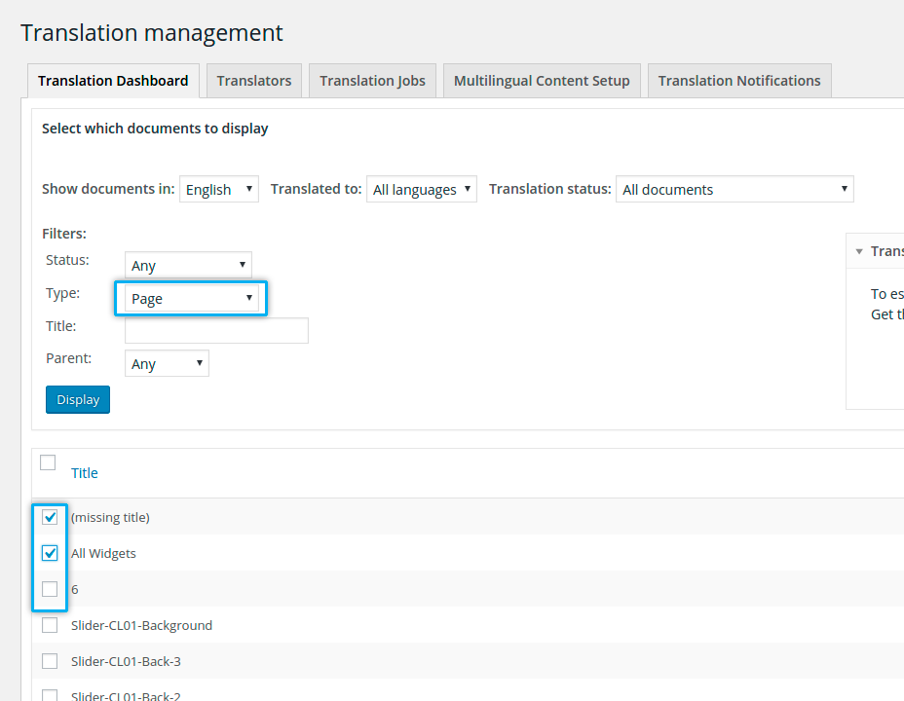Viewport: 904px width, 701px height.
Task: Select the Slider-CL01-Background checkbox
Action: [x=50, y=625]
